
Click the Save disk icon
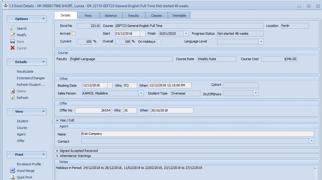point(13,41)
